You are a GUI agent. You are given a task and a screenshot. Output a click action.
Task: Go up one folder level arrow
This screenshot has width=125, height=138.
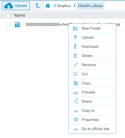click(x=37, y=6)
